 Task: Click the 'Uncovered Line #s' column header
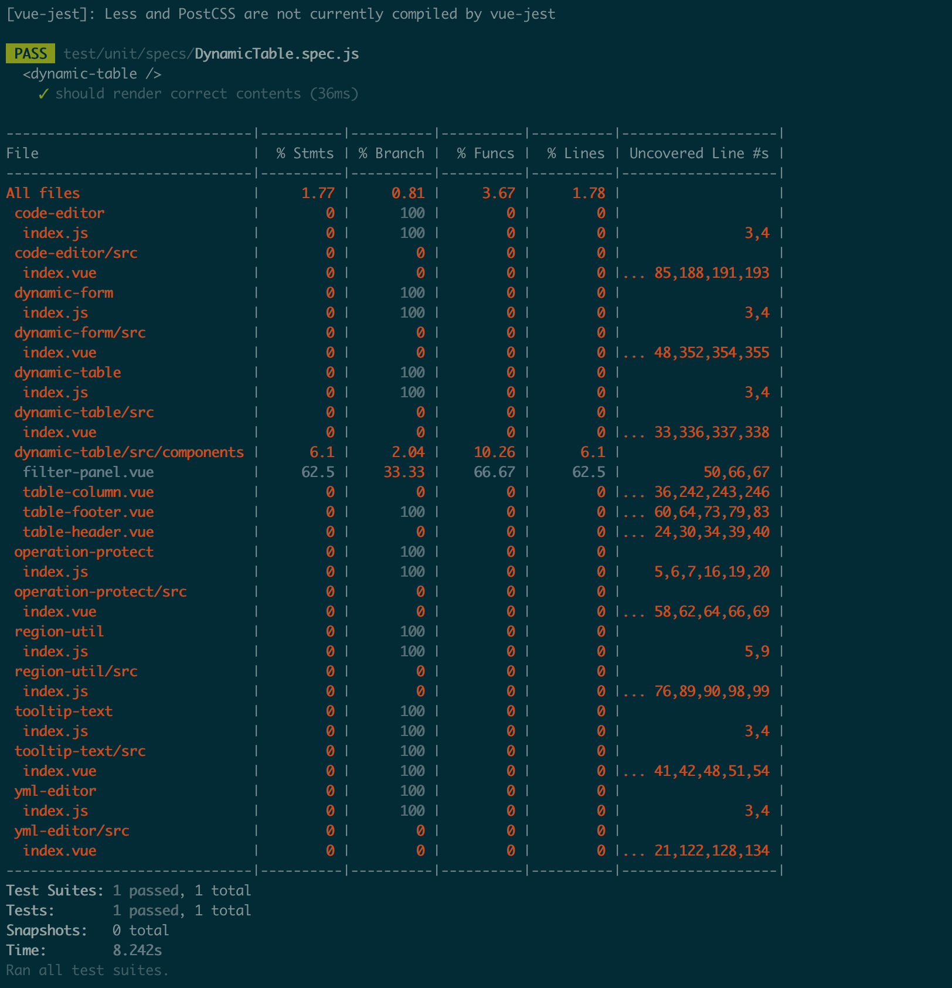[x=699, y=154]
